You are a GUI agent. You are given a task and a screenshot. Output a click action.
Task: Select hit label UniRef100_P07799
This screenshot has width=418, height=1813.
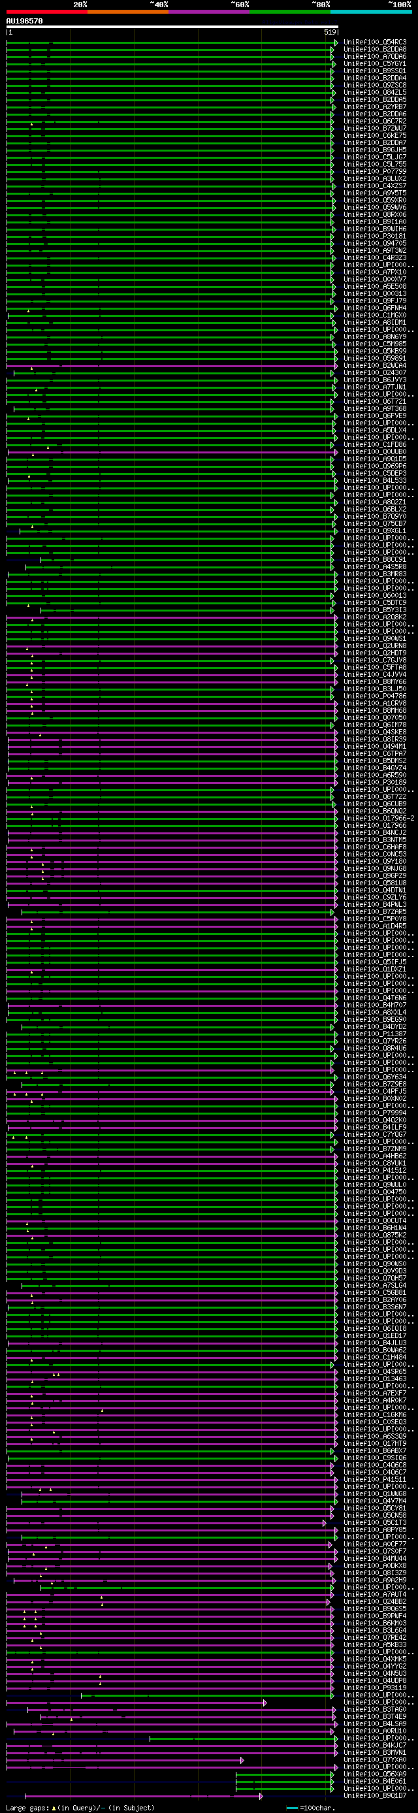click(x=374, y=172)
